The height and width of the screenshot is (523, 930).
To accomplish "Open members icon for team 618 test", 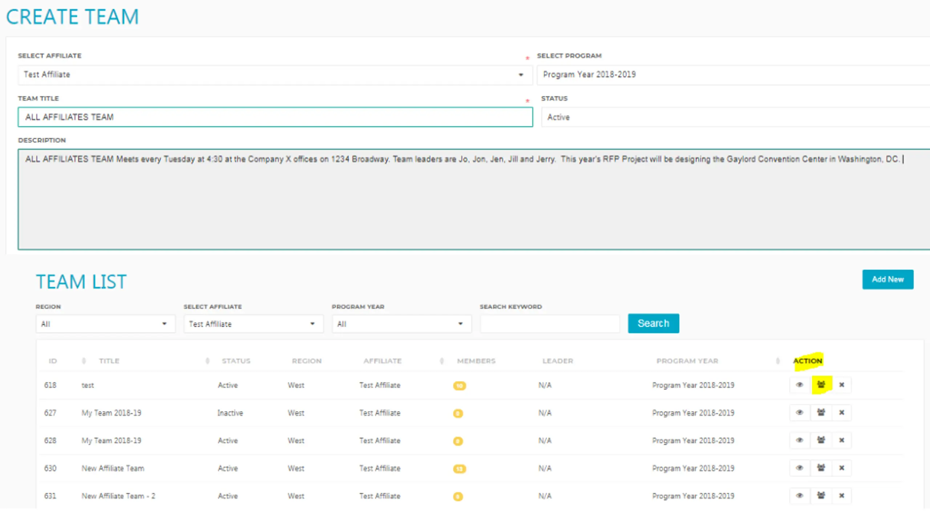I will click(821, 385).
